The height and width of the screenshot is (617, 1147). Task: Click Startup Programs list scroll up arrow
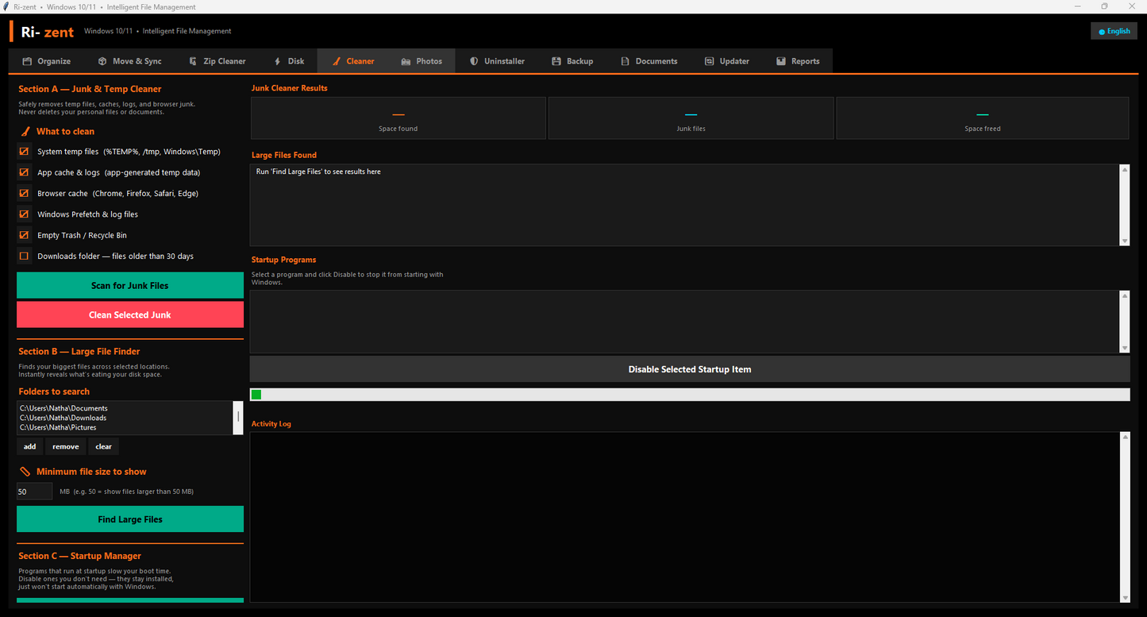point(1124,295)
